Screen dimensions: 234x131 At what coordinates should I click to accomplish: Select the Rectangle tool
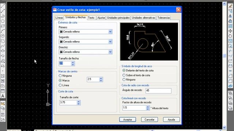3,26
